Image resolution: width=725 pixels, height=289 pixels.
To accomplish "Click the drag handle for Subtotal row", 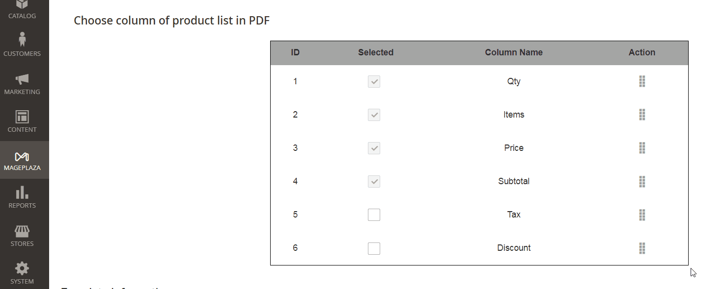I will pyautogui.click(x=642, y=181).
